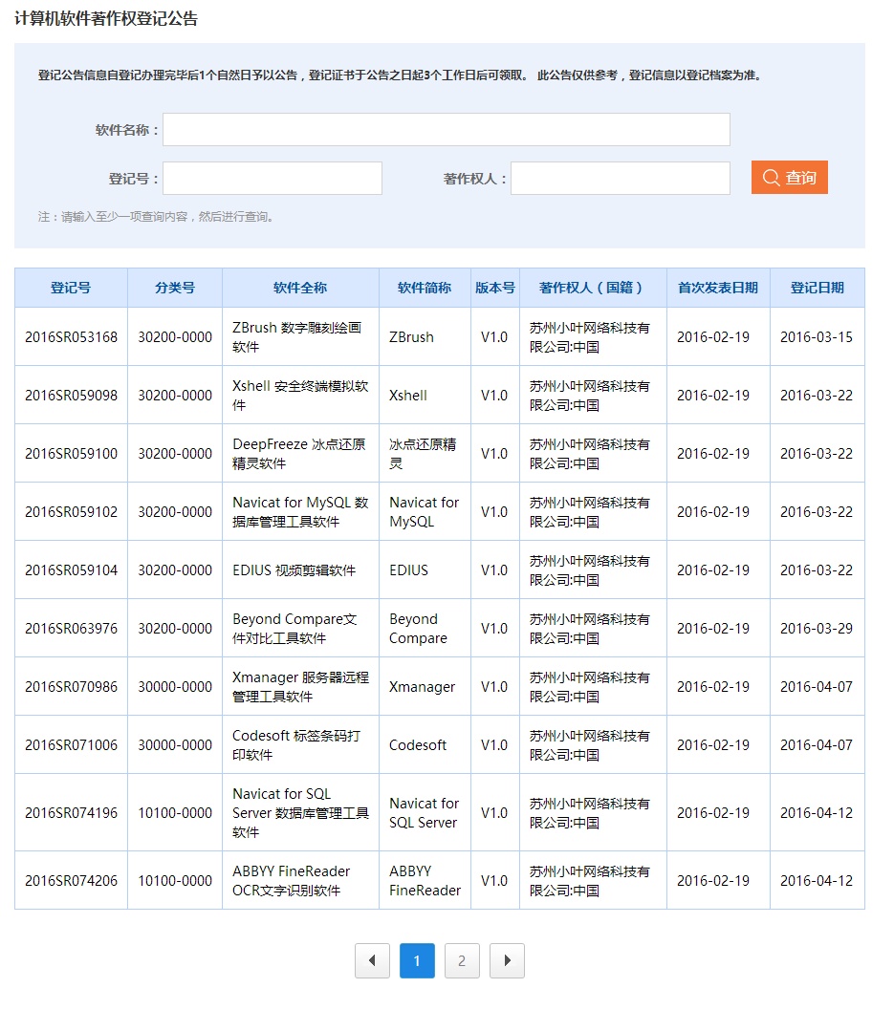Viewport: 894px width, 1010px height.
Task: Select registration number 2016SR070986
Action: click(x=71, y=687)
